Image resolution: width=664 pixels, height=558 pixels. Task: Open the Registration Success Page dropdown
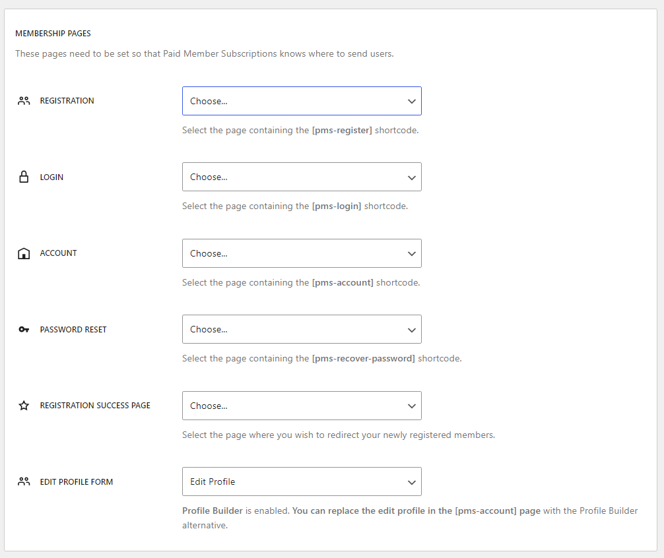point(302,406)
